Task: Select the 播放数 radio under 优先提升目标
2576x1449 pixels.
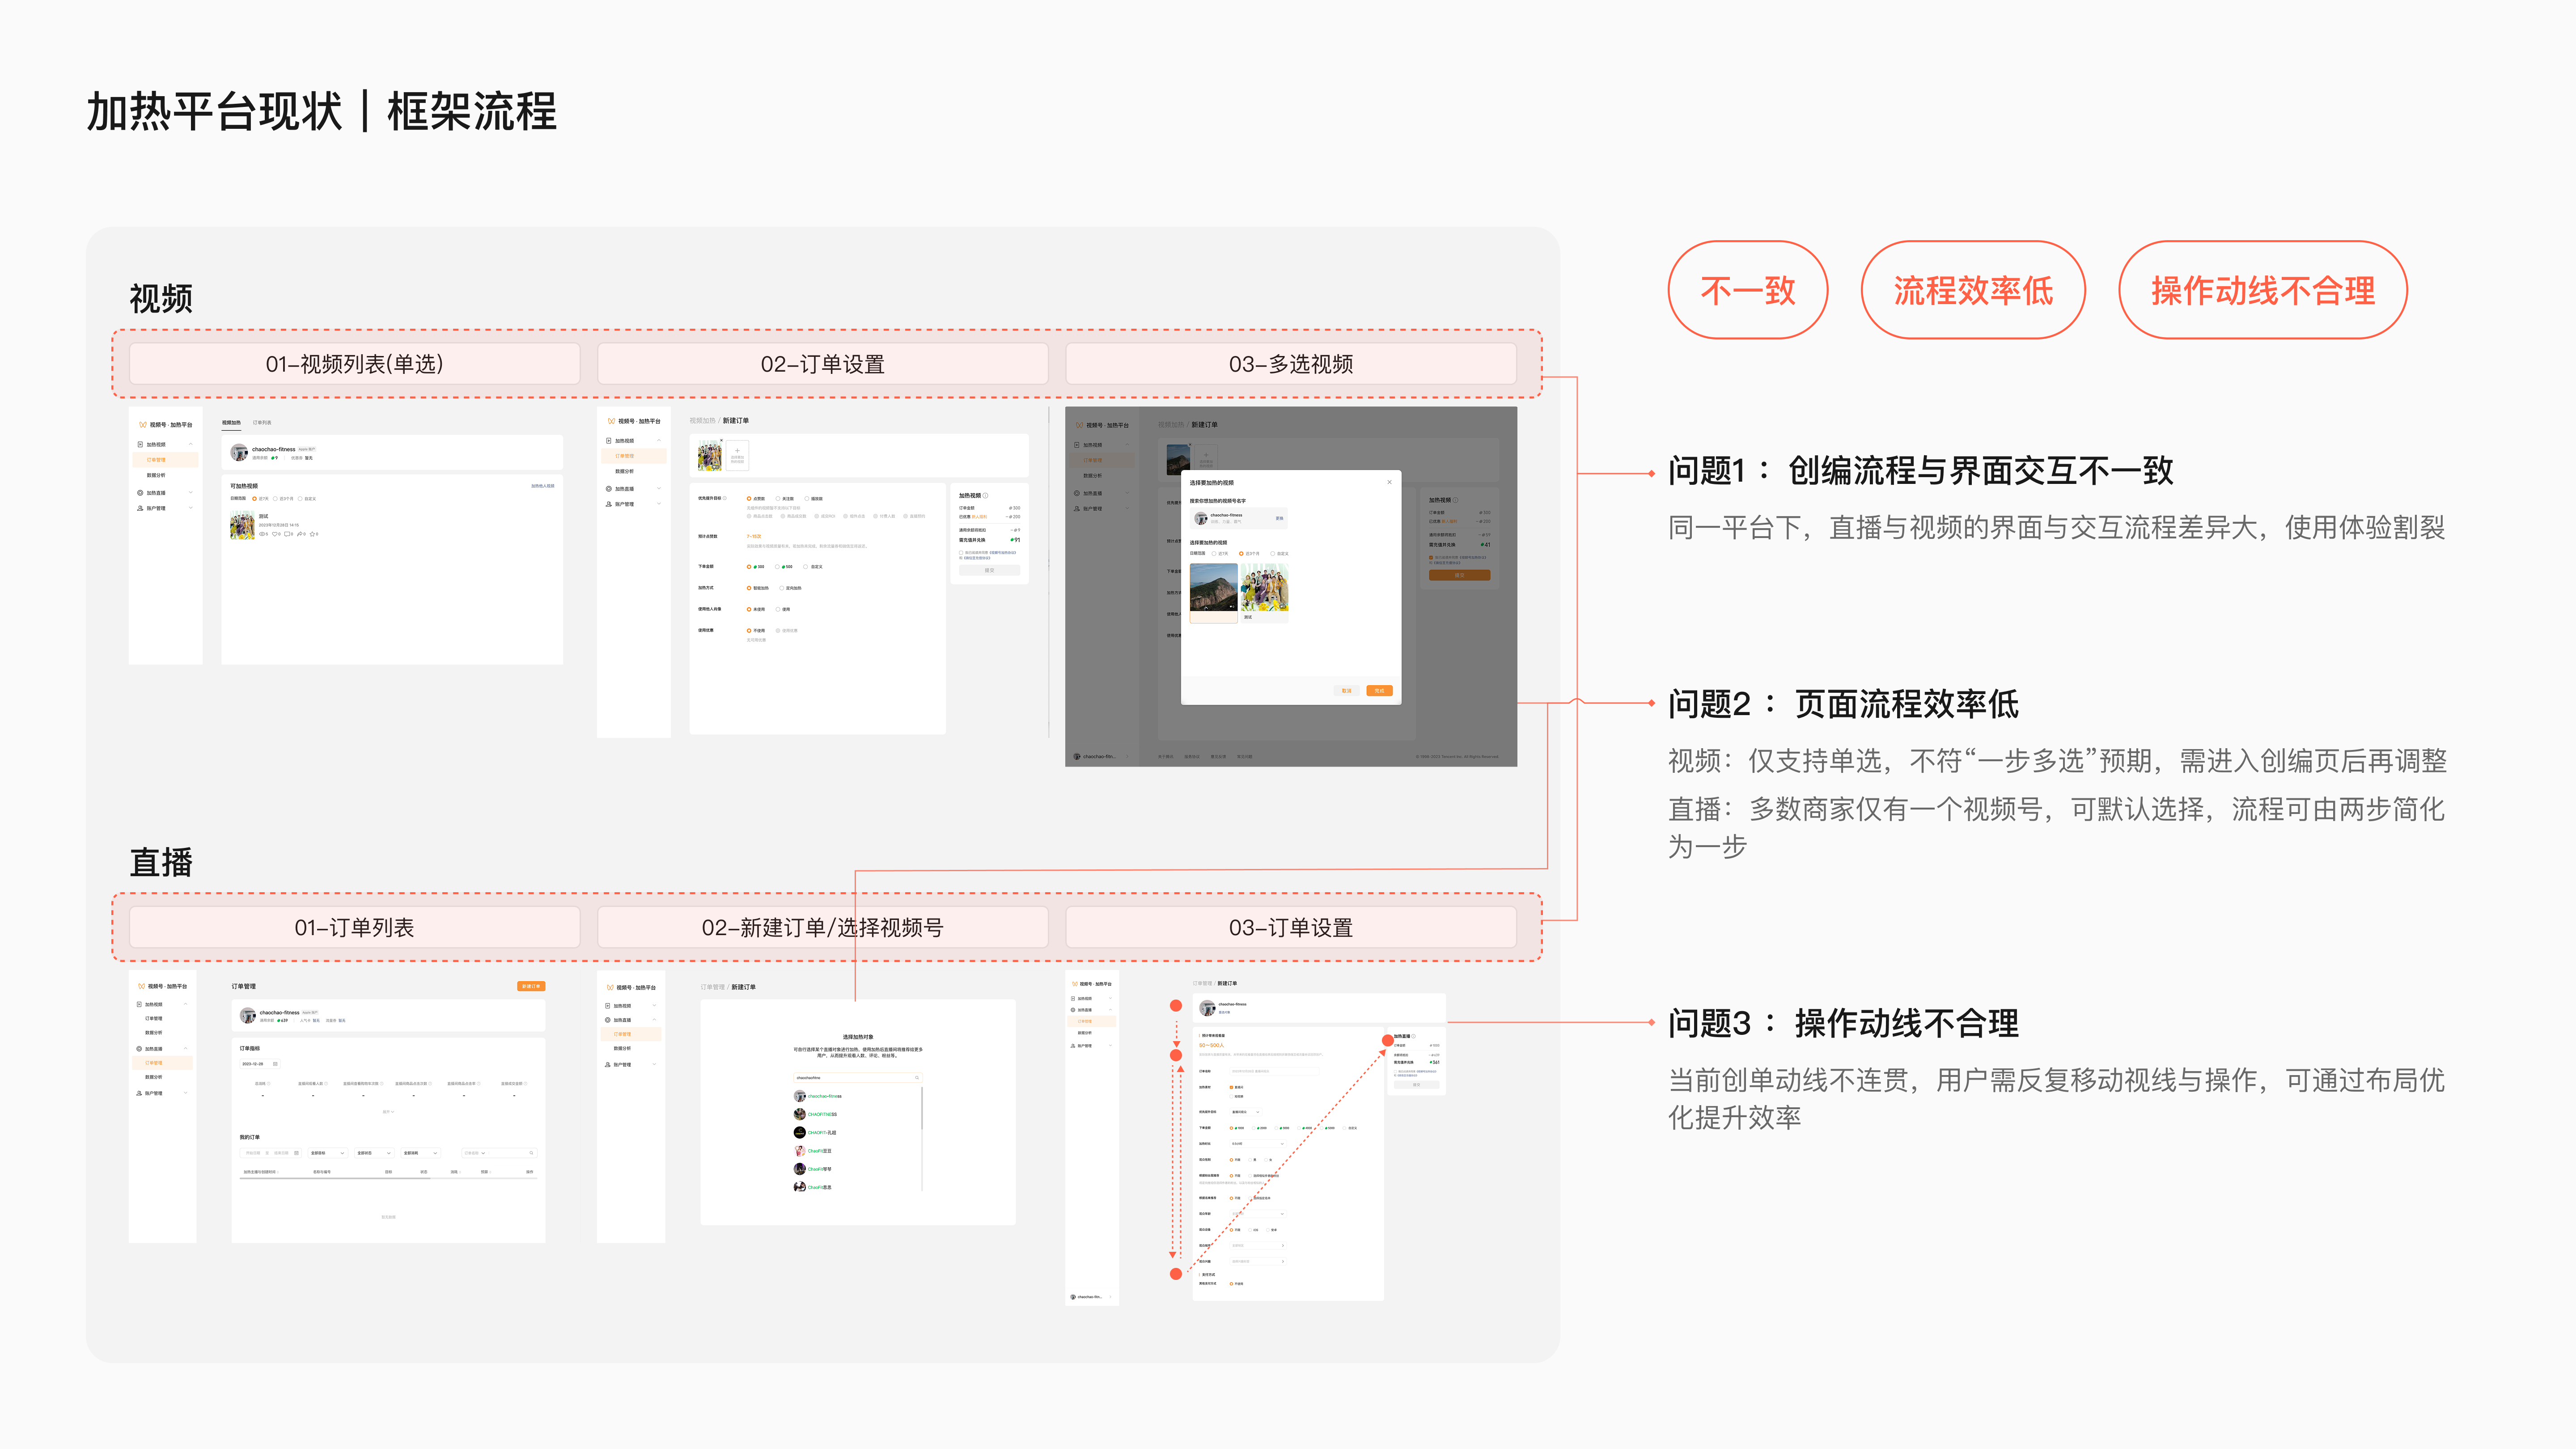Action: (x=807, y=498)
